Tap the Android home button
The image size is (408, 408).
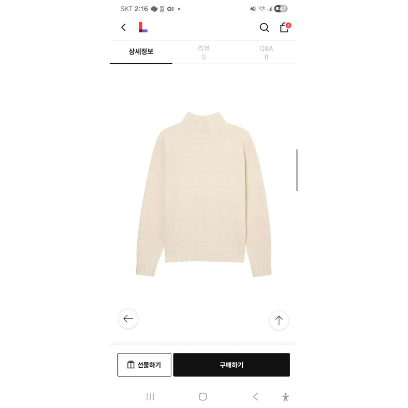pos(202,397)
